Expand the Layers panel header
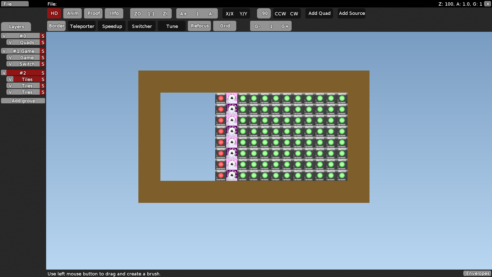 [x=16, y=26]
